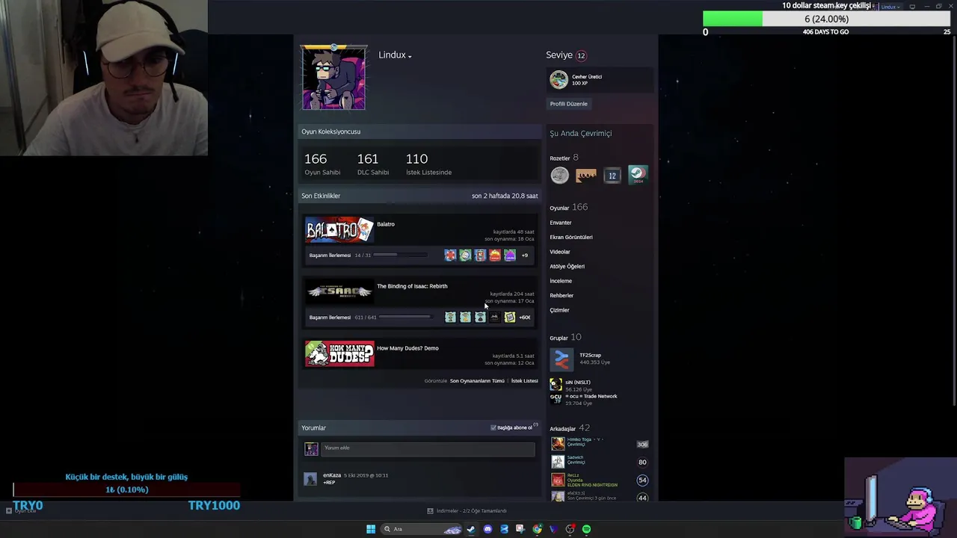This screenshot has height=538, width=957.
Task: Select Isaac's first achievement icon
Action: point(450,318)
